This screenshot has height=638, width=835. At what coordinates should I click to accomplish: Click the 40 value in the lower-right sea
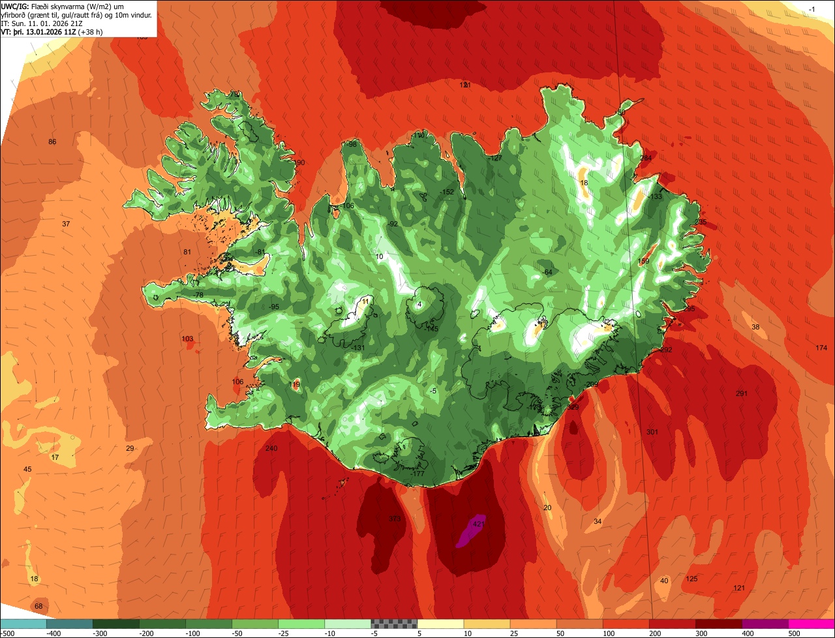click(x=664, y=581)
